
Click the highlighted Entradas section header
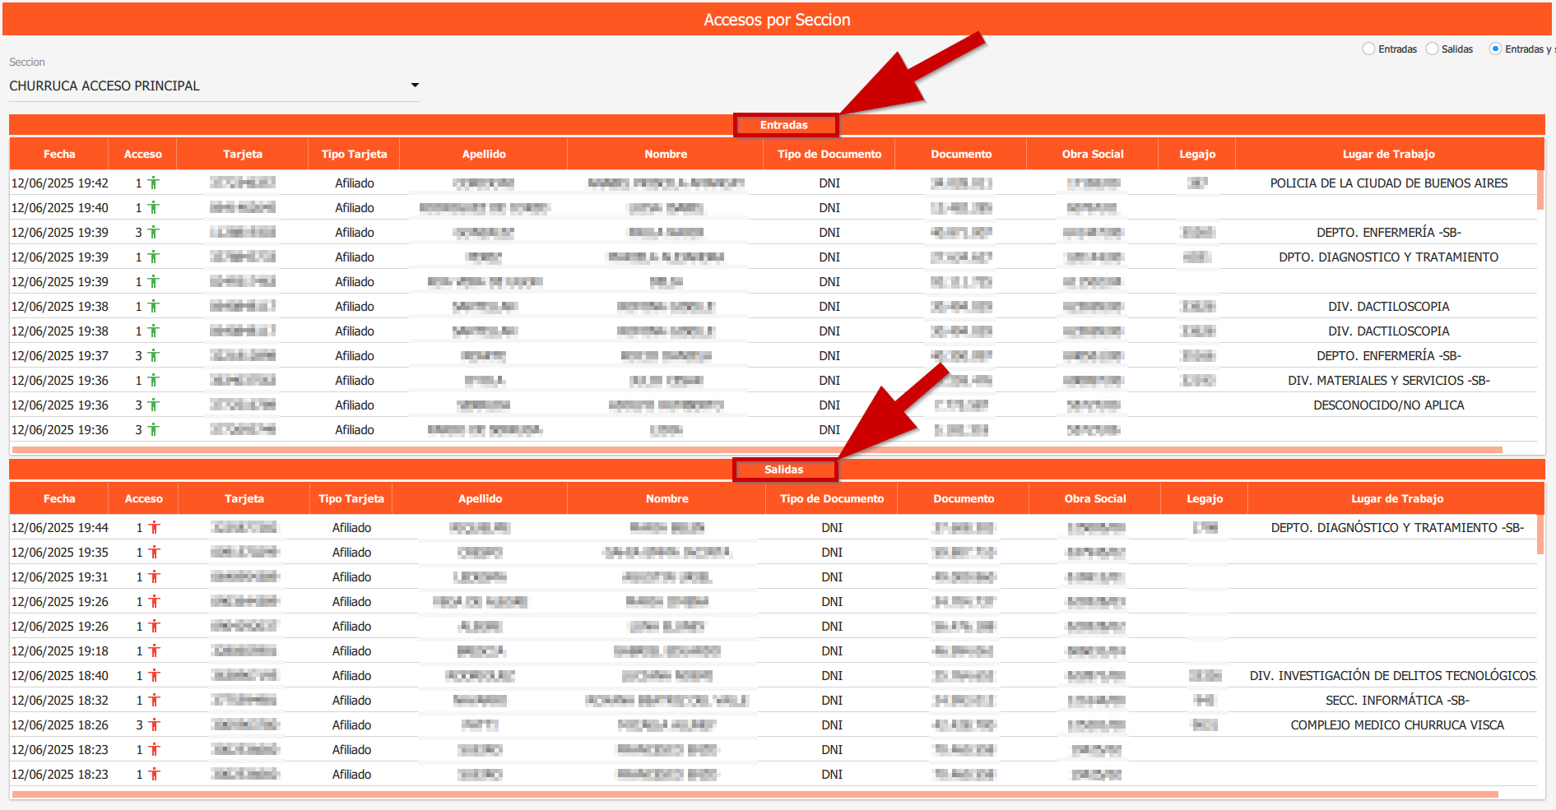[x=785, y=125]
